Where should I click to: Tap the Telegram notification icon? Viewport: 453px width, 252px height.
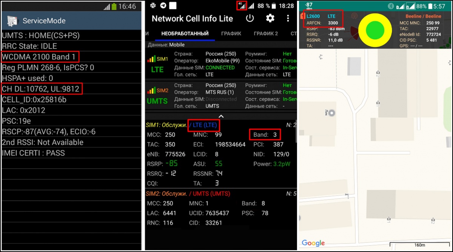pos(163,6)
